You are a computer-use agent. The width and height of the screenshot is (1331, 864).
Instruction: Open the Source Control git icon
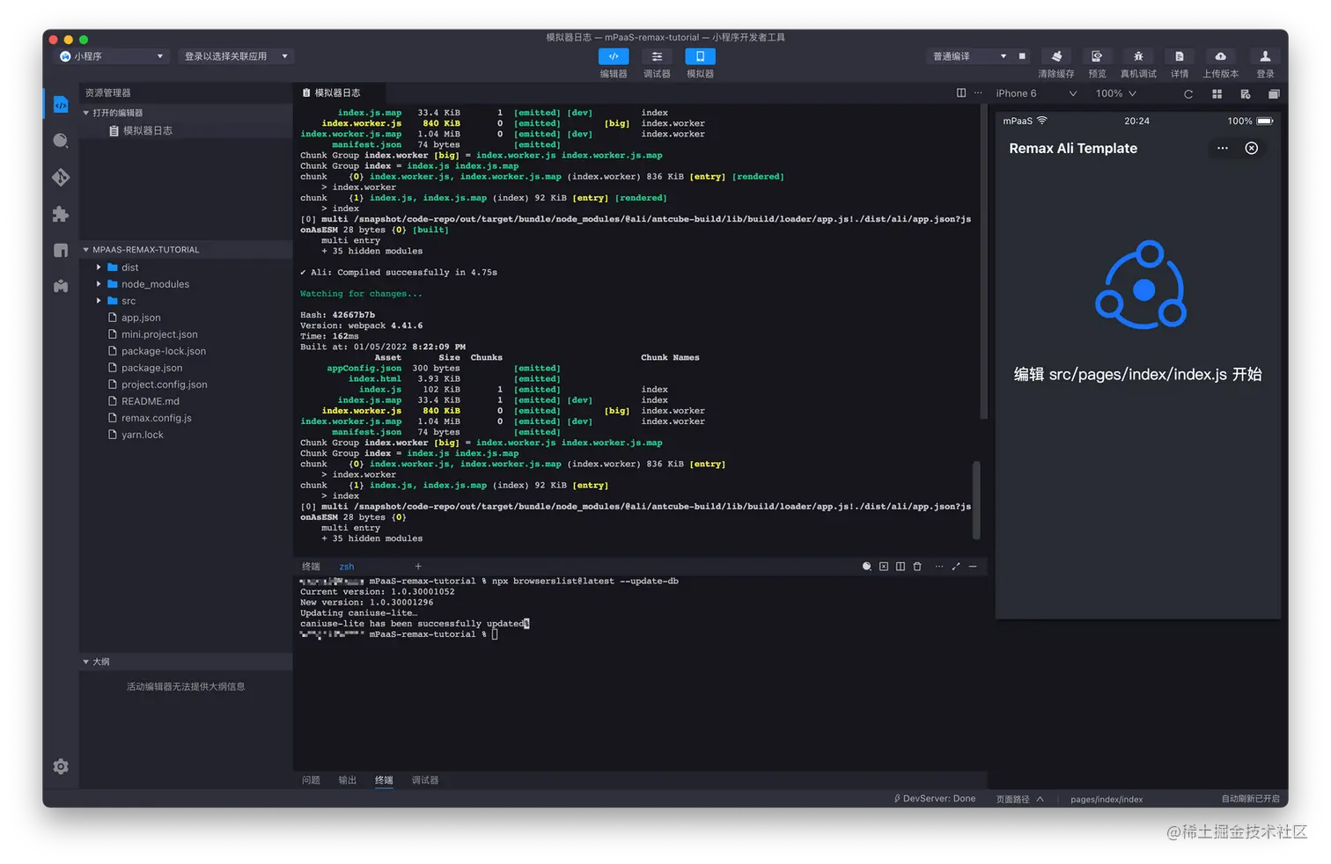[61, 178]
